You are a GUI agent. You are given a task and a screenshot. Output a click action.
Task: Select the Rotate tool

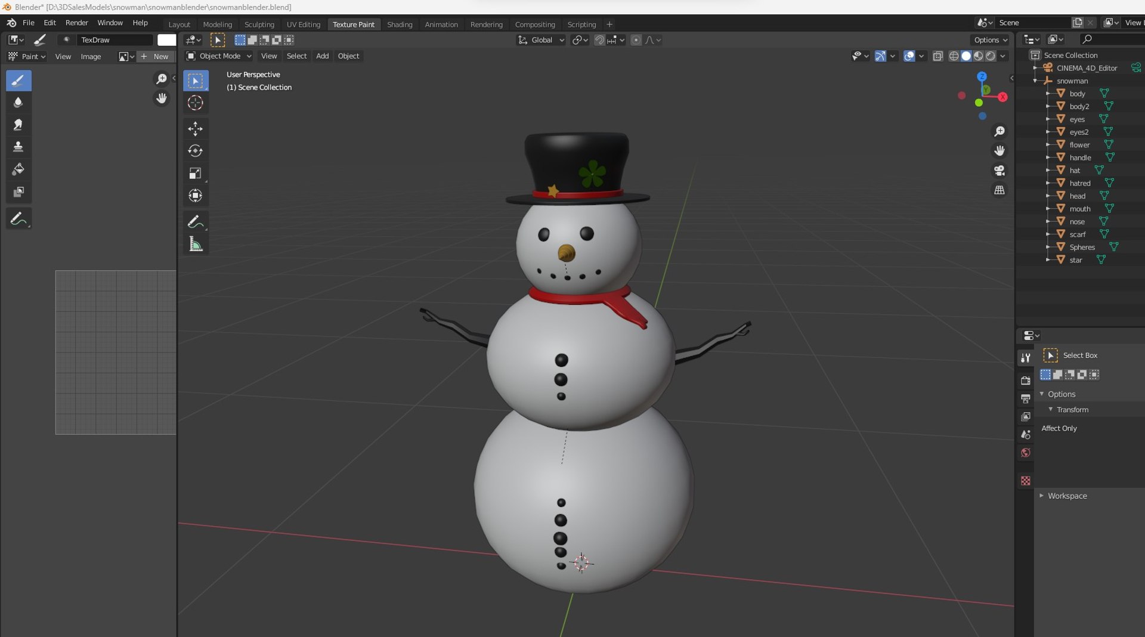[x=196, y=150]
